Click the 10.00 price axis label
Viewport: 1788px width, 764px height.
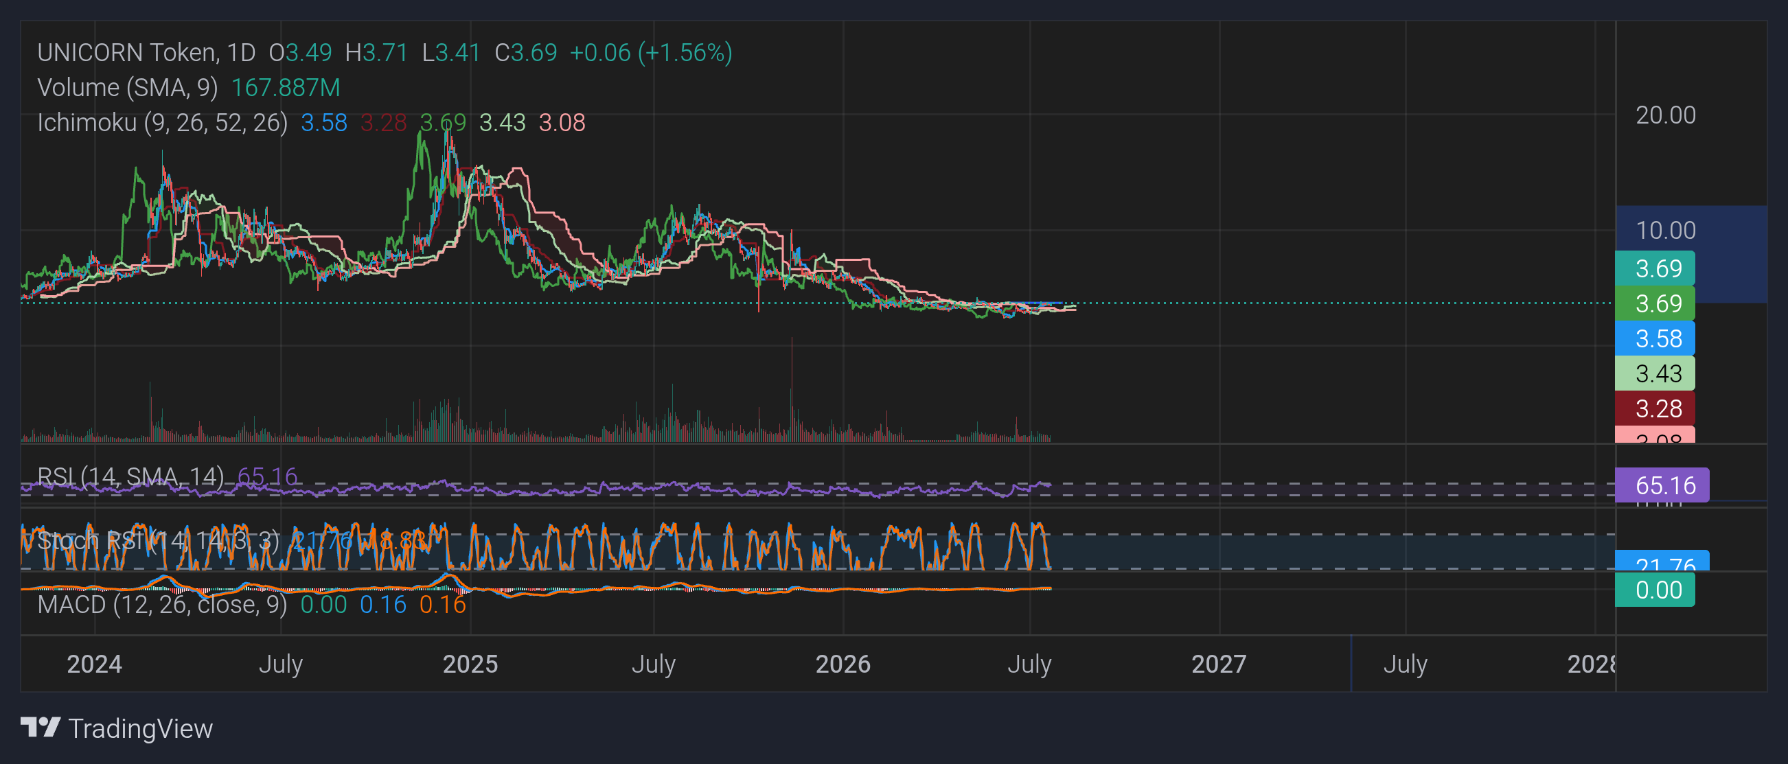(x=1665, y=231)
